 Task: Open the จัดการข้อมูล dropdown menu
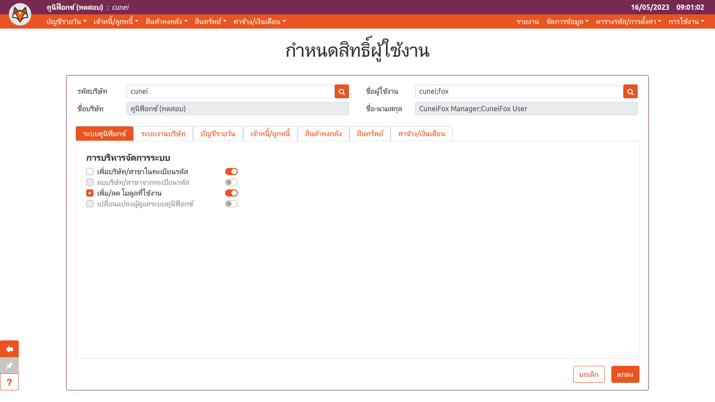(567, 21)
